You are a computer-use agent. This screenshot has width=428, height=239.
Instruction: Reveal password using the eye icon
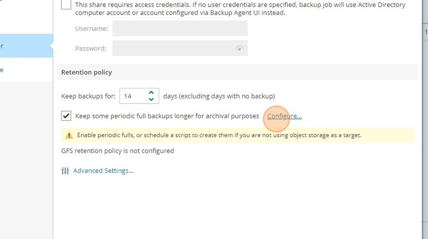[x=239, y=48]
